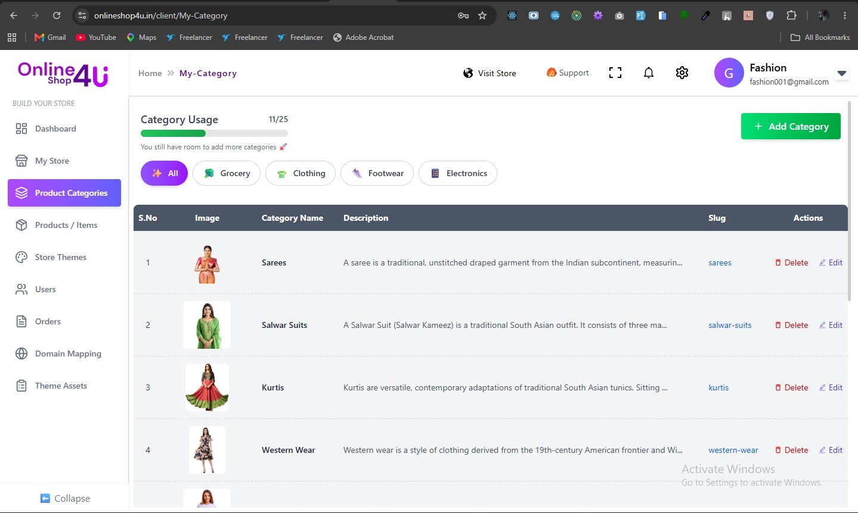Collapse the sidebar
Screen dimensions: 858x513
pyautogui.click(x=65, y=498)
